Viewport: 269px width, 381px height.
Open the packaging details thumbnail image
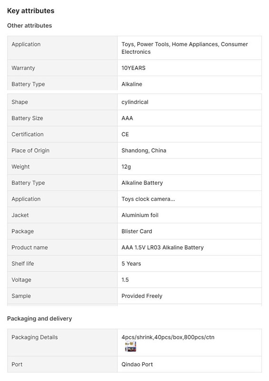pos(131,347)
